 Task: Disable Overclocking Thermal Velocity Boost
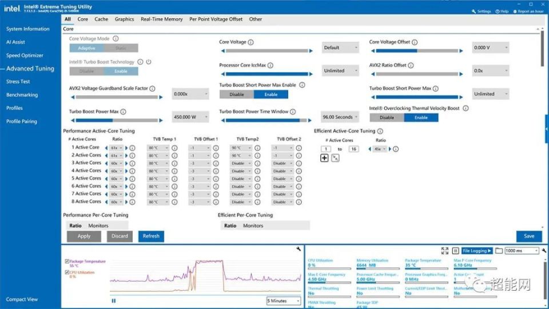[387, 118]
